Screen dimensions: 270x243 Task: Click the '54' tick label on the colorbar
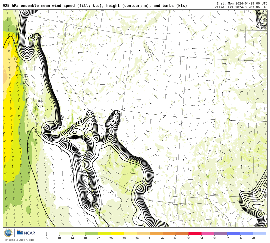[201, 238]
